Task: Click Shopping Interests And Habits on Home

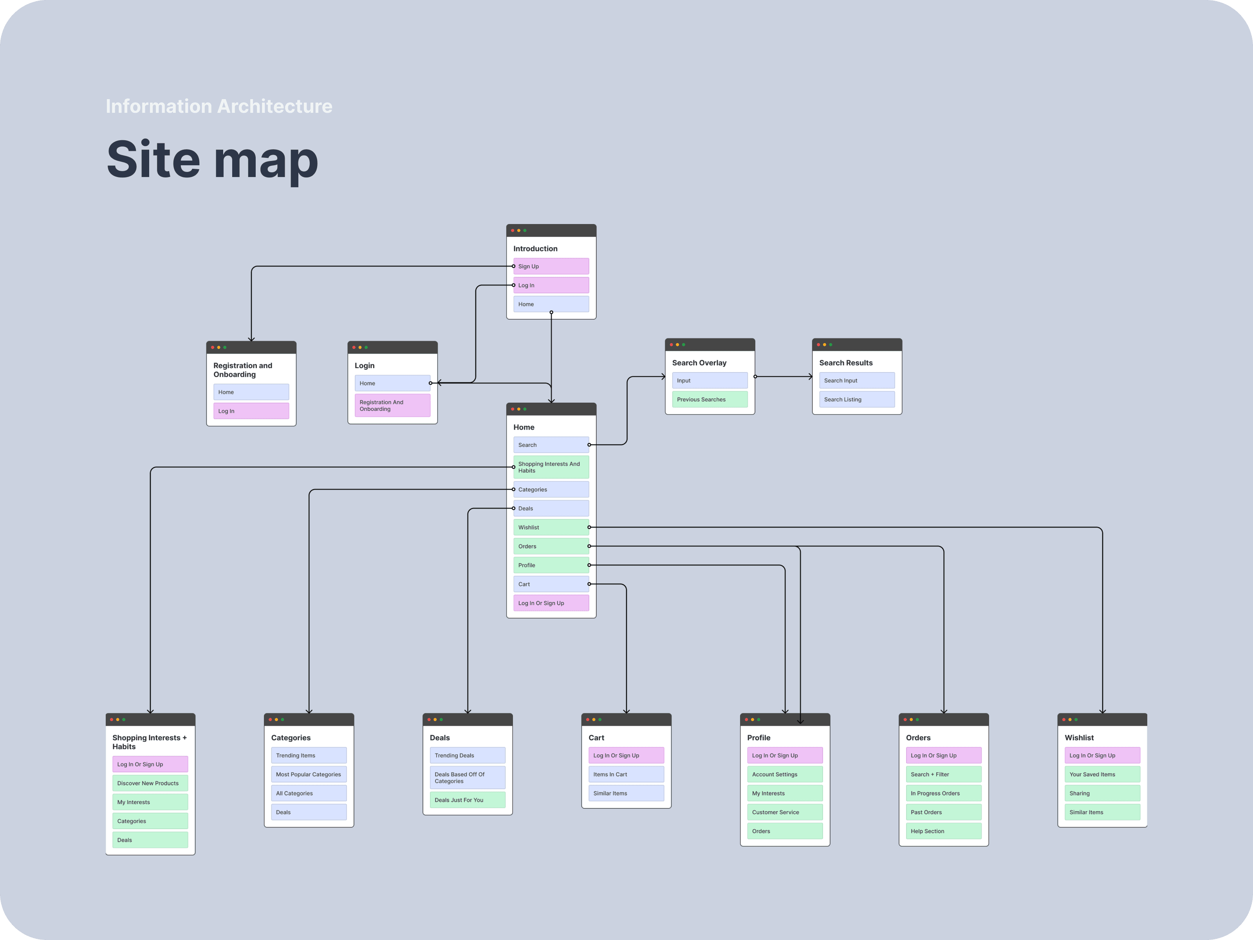Action: click(551, 466)
